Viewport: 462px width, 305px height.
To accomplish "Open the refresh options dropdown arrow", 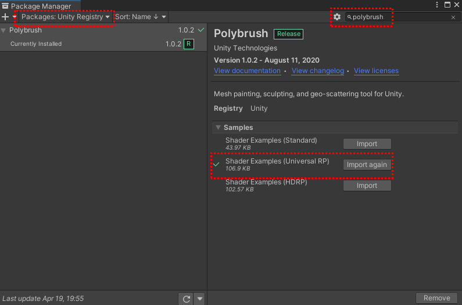I will point(199,299).
